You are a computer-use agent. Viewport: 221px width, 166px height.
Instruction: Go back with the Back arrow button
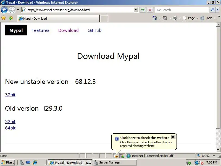pyautogui.click(x=4, y=10)
